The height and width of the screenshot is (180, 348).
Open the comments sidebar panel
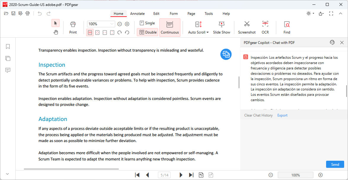[x=8, y=70]
